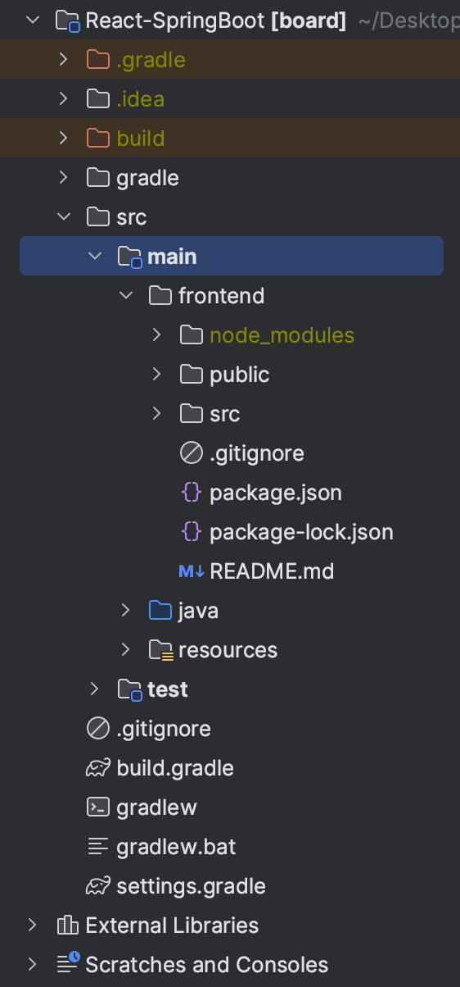This screenshot has width=460, height=987.
Task: Click the settings.gradle elephant icon
Action: (x=97, y=886)
